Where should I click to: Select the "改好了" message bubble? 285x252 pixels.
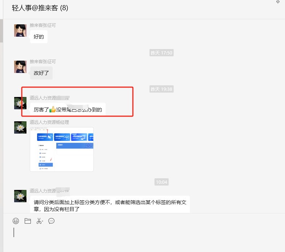point(41,73)
